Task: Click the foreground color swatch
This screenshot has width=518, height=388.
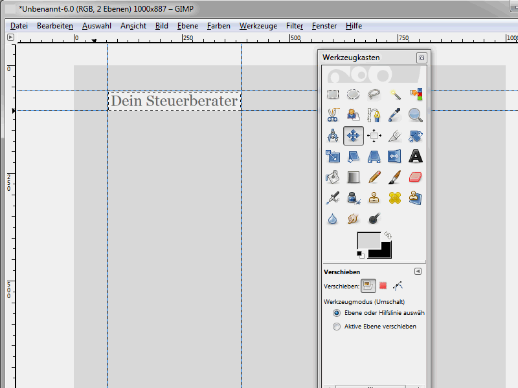Action: point(368,240)
